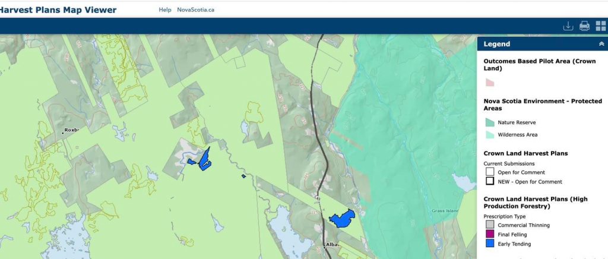This screenshot has height=259, width=608.
Task: Select the Wilderness Area legend symbol
Action: (490, 135)
